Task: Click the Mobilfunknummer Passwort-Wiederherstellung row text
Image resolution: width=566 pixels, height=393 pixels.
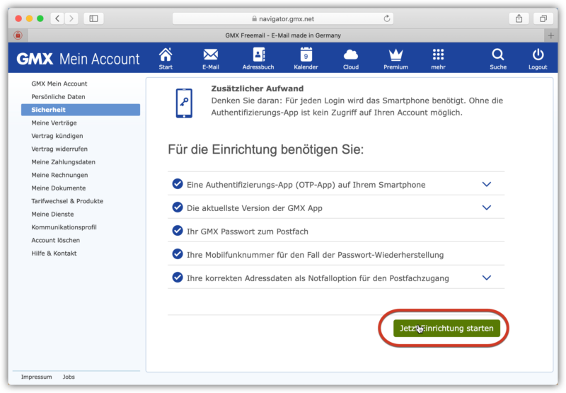Action: click(x=315, y=255)
